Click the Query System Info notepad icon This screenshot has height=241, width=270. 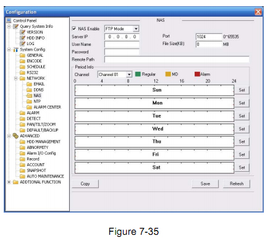pyautogui.click(x=15, y=27)
